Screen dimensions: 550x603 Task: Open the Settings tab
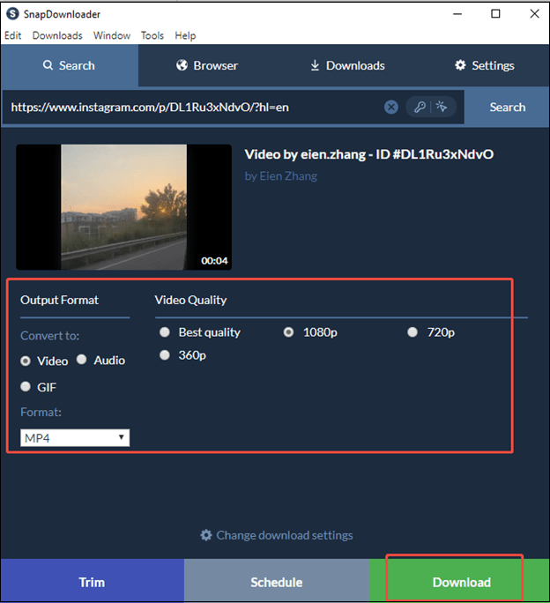pyautogui.click(x=484, y=65)
